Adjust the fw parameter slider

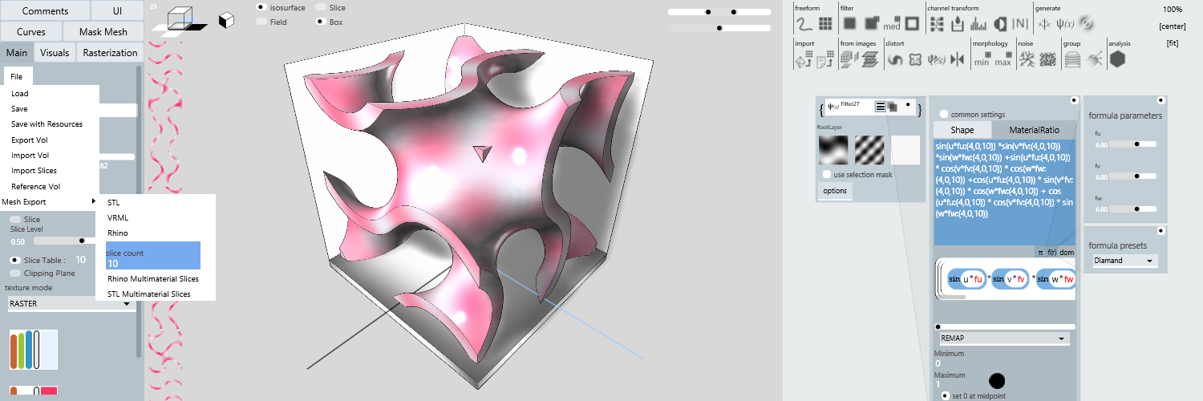point(1132,209)
